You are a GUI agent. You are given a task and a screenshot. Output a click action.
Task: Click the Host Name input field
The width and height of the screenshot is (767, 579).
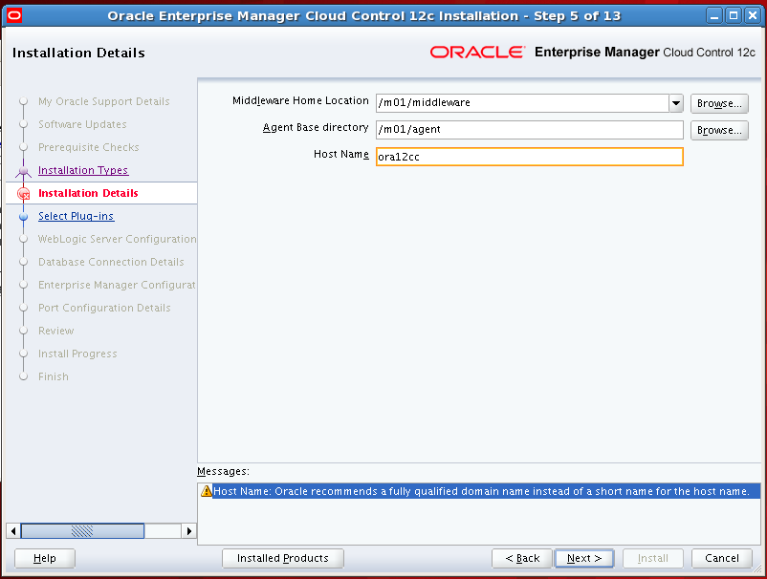coord(529,157)
